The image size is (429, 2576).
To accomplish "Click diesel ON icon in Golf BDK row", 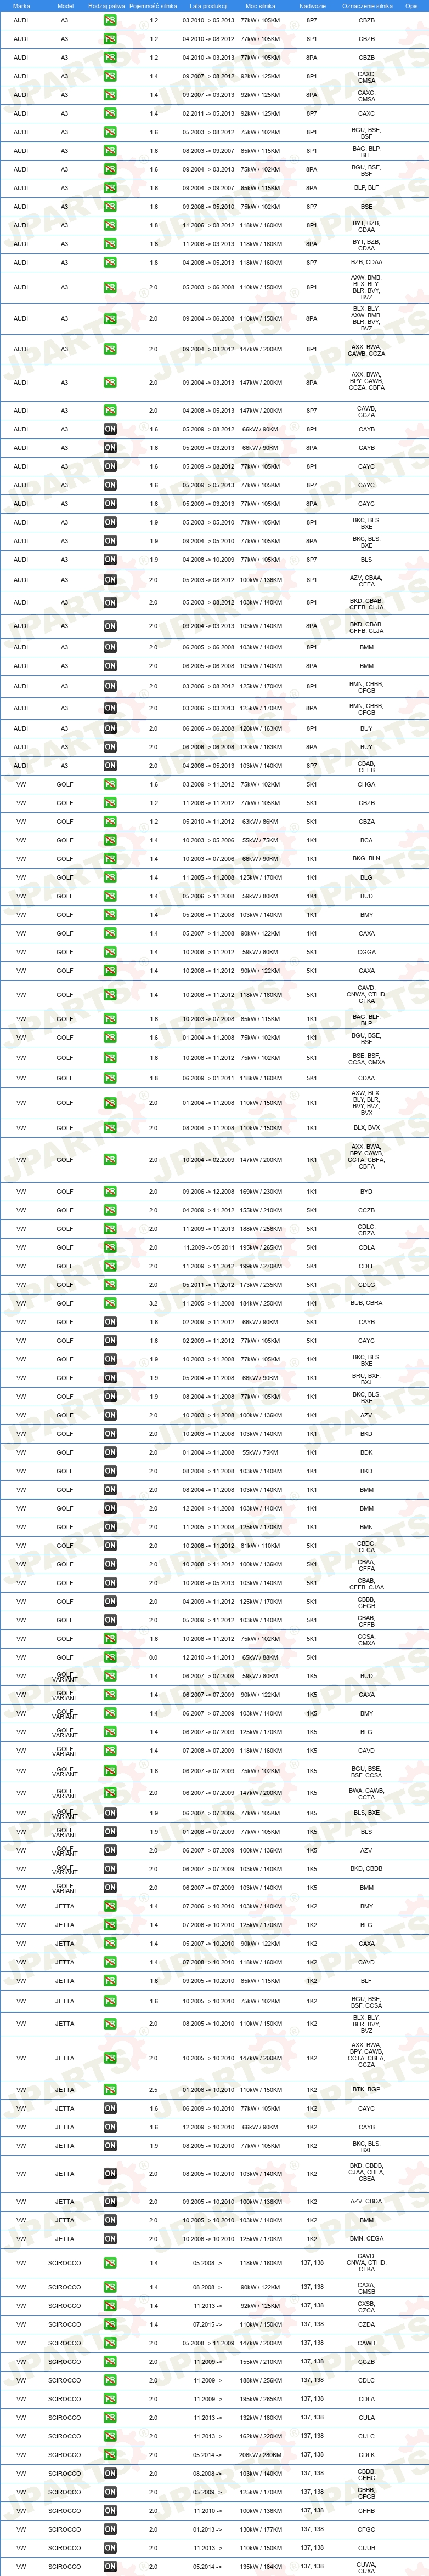I will click(110, 1452).
